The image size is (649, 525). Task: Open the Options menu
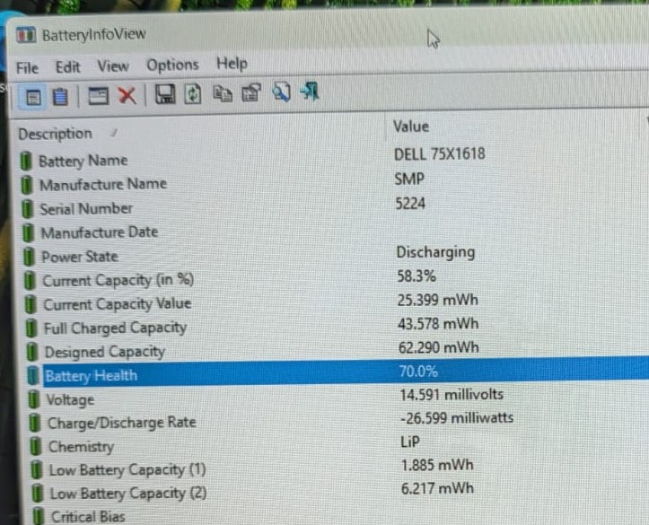click(x=172, y=65)
